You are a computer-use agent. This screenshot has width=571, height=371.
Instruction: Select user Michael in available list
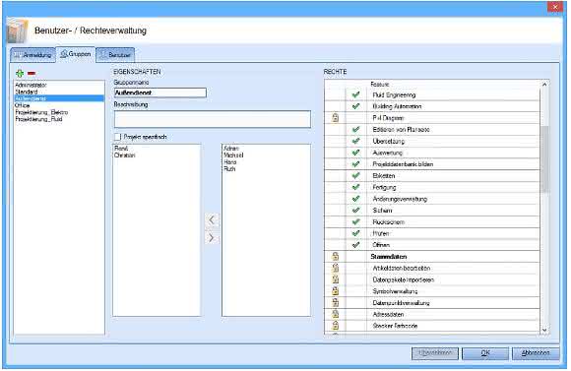pyautogui.click(x=233, y=155)
